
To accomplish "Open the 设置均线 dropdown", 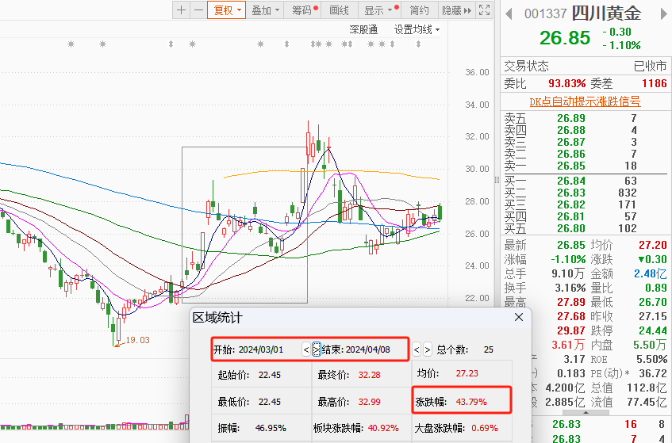I will click(417, 29).
